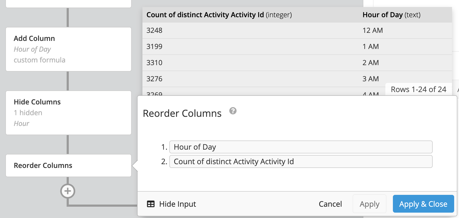Screen dimensions: 459x218
Task: Click the Hide Input table icon
Action: 151,204
